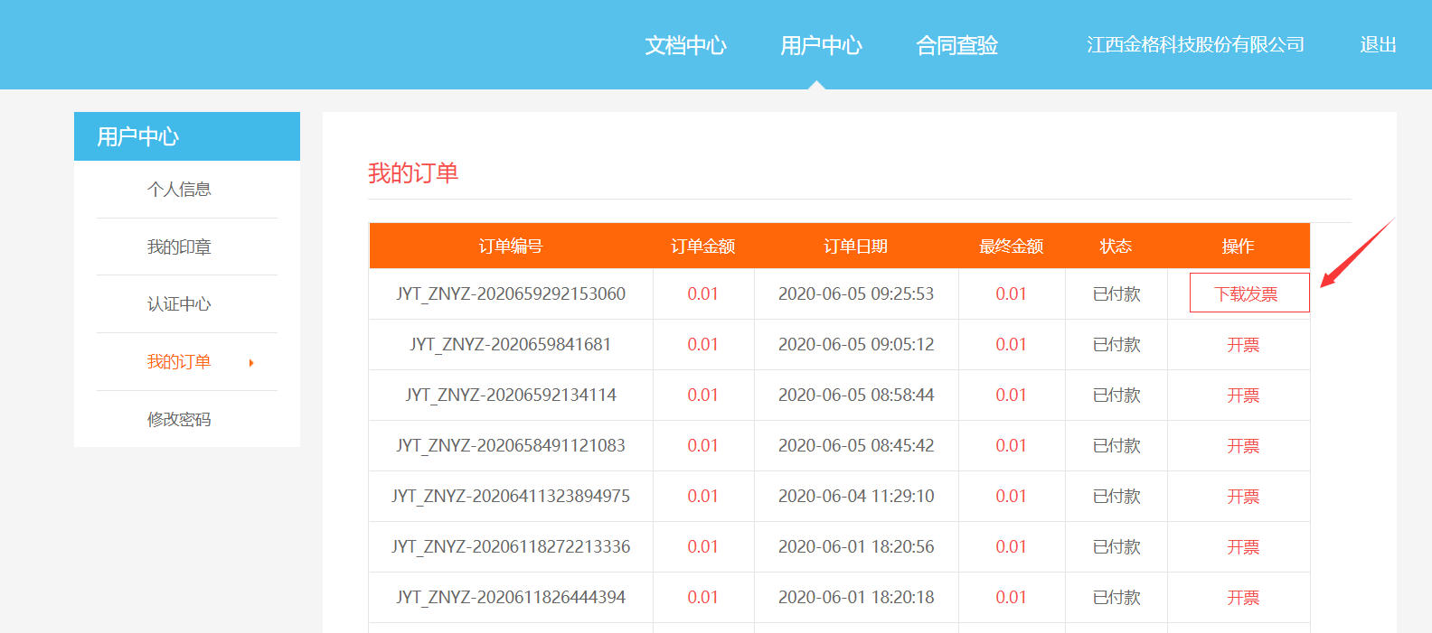Open 个人信息 in sidebar
1432x633 pixels.
pos(179,190)
